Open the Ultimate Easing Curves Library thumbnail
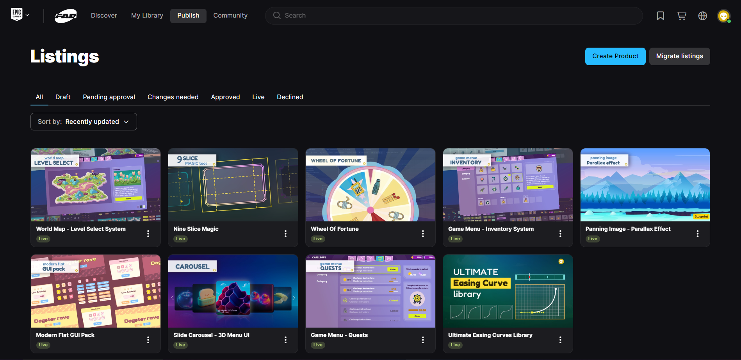Screen dimensions: 741x360 508,291
